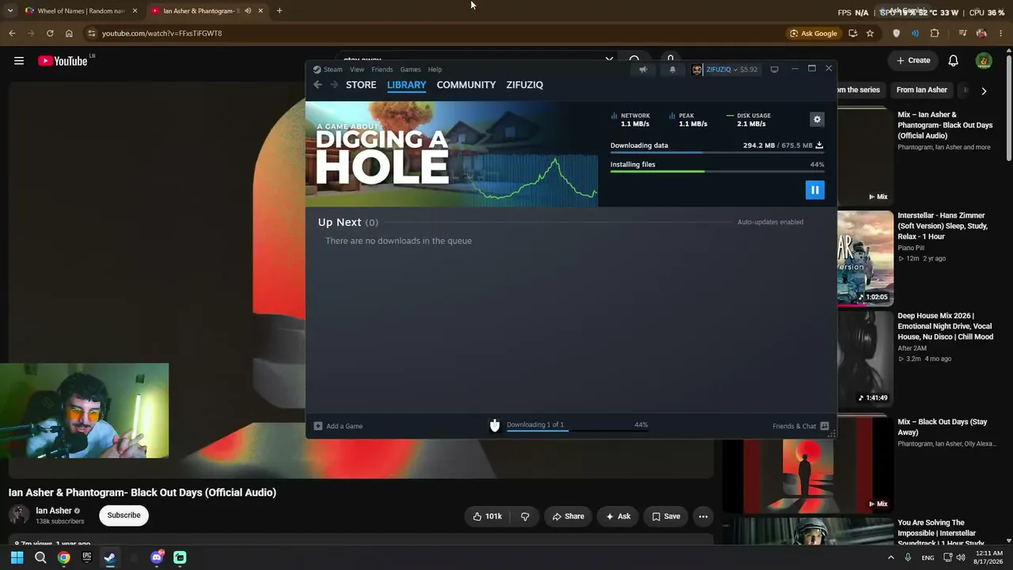Go back in Steam navigation
The image size is (1013, 570).
point(317,85)
